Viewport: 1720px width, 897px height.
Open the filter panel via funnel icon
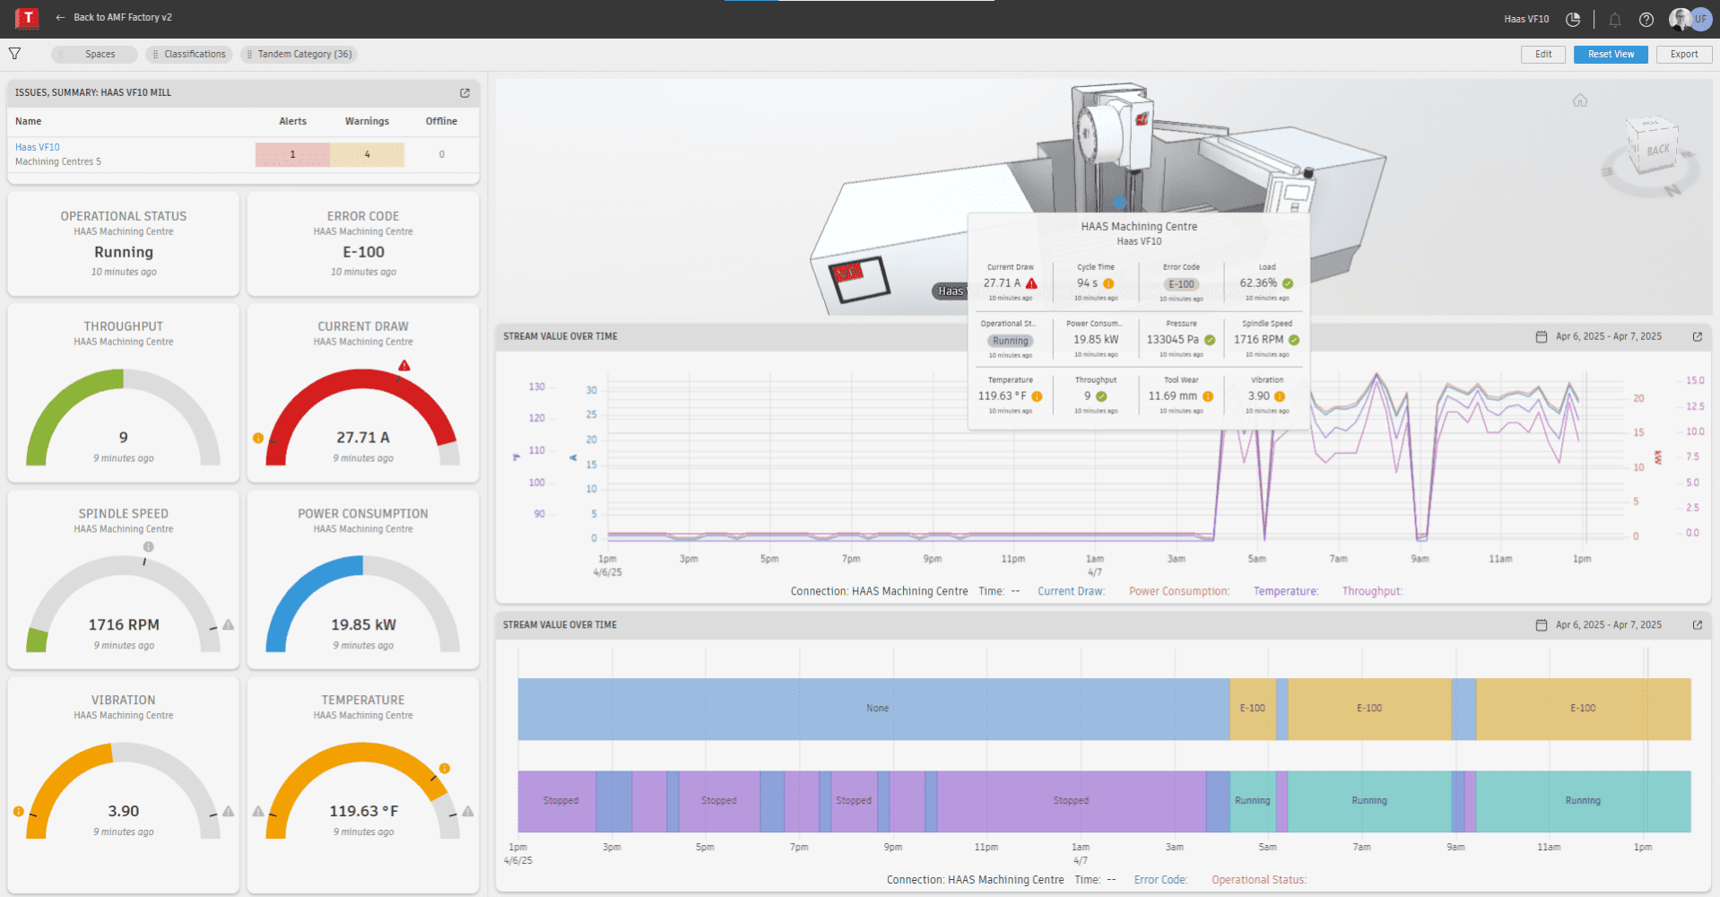pos(15,54)
